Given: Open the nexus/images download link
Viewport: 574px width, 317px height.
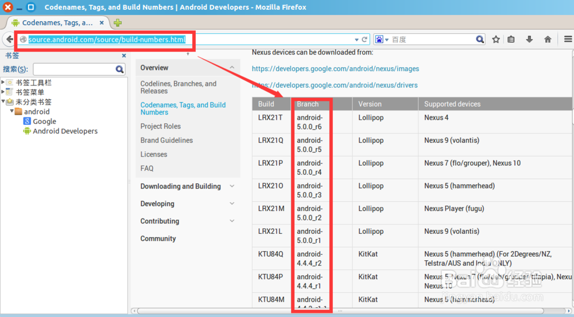Looking at the screenshot, I should pyautogui.click(x=335, y=69).
